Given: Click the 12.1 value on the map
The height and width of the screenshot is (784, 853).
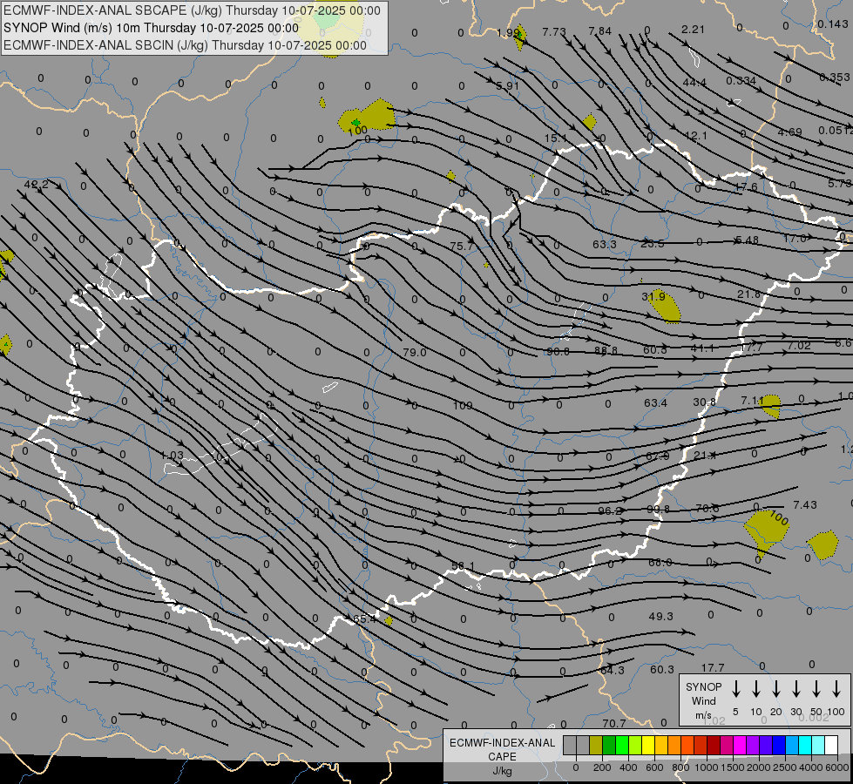Looking at the screenshot, I should (696, 136).
